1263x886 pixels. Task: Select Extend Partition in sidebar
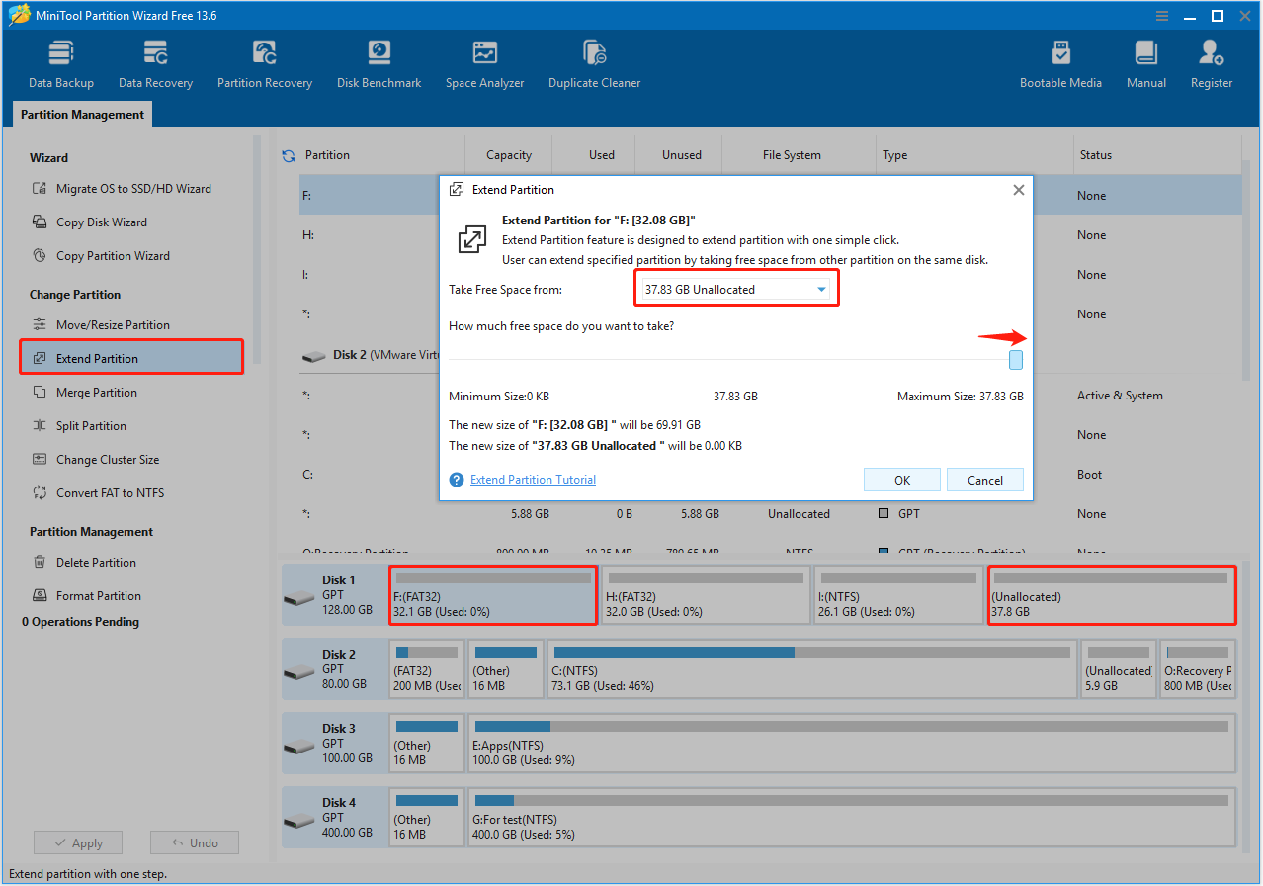(131, 358)
